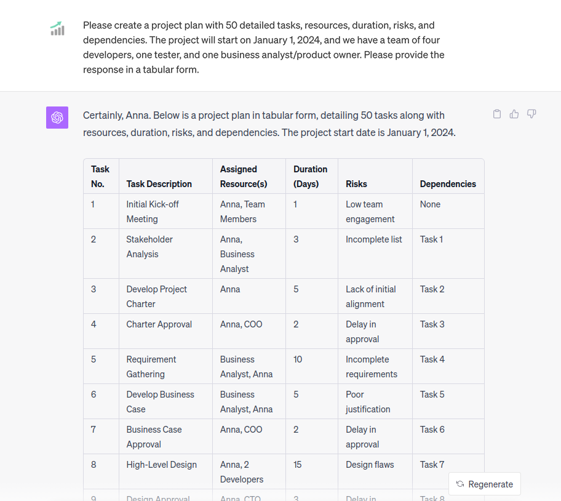Click the ChatGPT assistant avatar
Viewport: 561px width, 501px height.
click(x=57, y=117)
